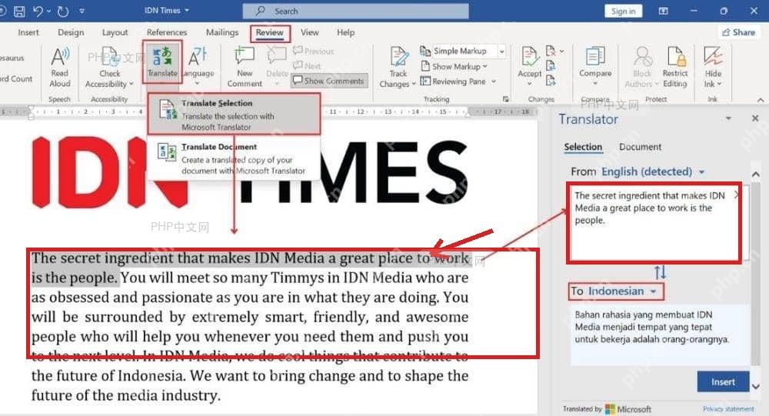Choose Translate Selection menu item
The height and width of the screenshot is (416, 769).
tap(234, 115)
